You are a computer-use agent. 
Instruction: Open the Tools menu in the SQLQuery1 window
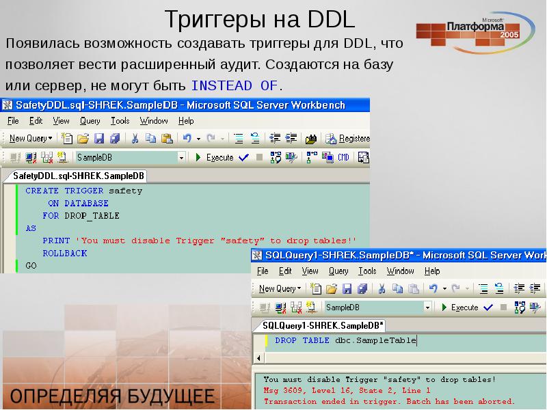point(367,271)
